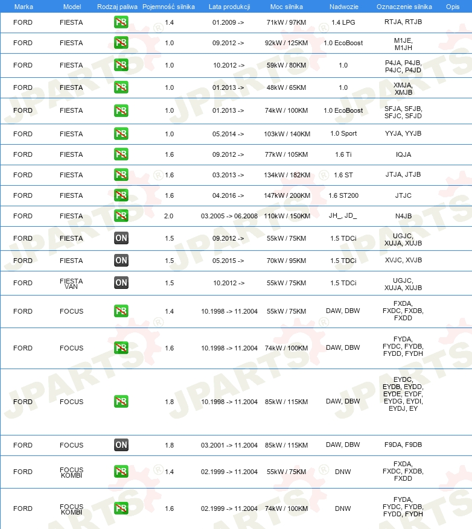Click petrol icon in Focus Kombi 1.4 row
472x529 pixels.
point(121,472)
